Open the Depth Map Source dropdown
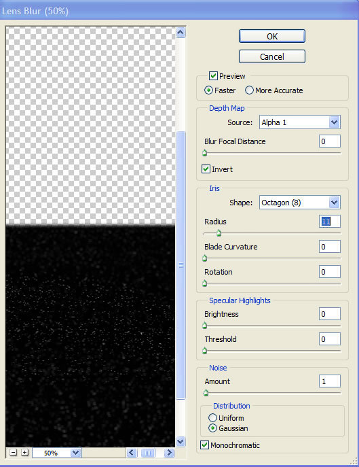 (300, 122)
